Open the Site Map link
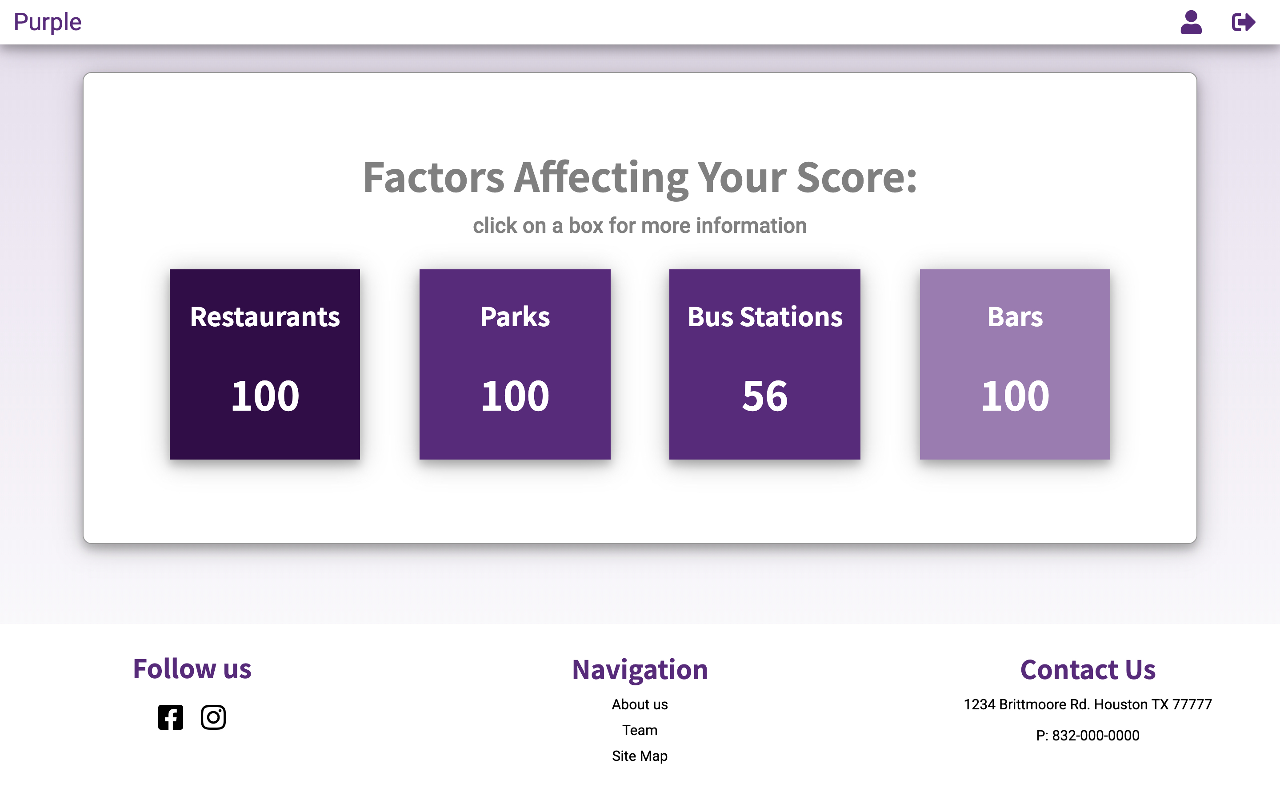1280x800 pixels. click(640, 756)
